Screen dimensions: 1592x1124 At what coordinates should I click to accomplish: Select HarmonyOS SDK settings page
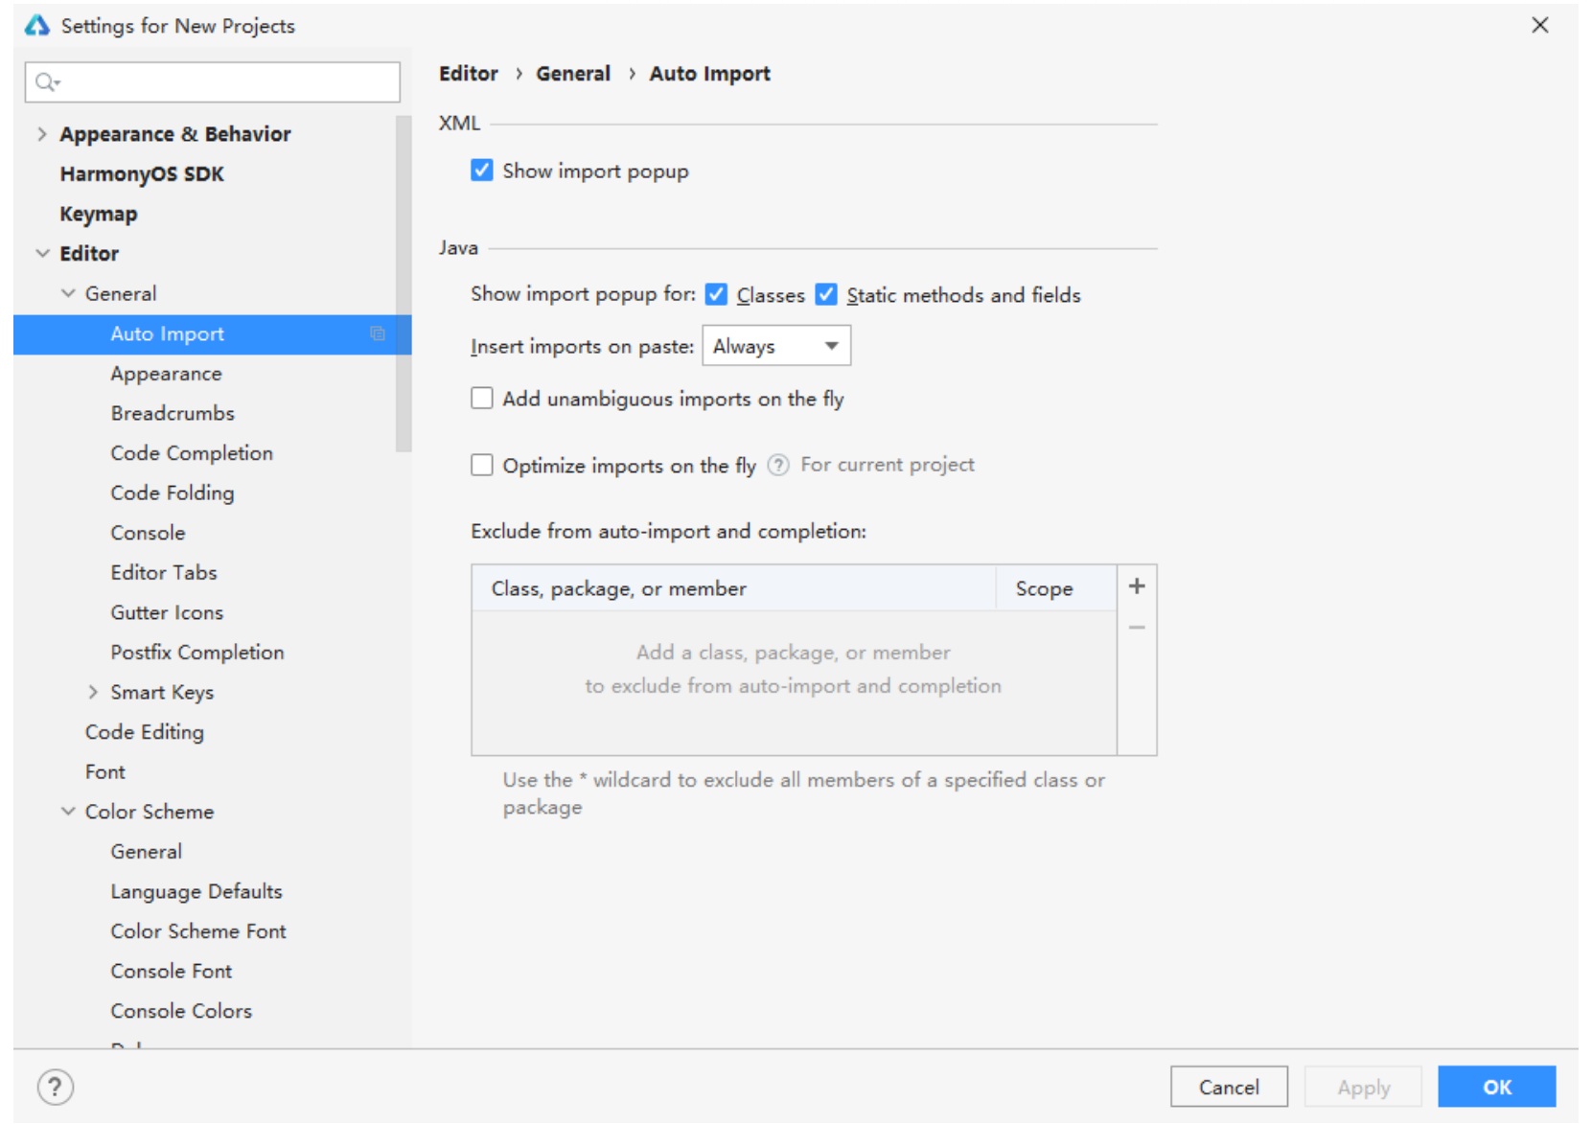coord(142,174)
